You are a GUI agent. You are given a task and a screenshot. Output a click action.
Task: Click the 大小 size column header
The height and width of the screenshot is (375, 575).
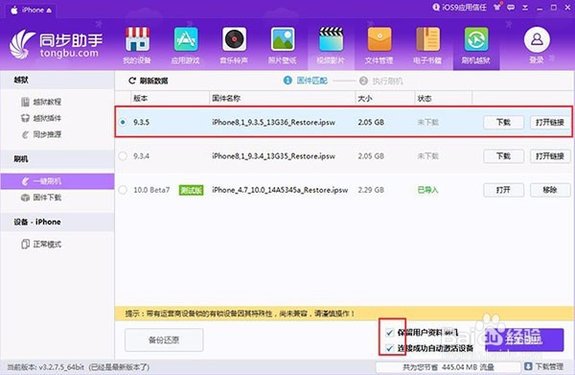pos(384,99)
